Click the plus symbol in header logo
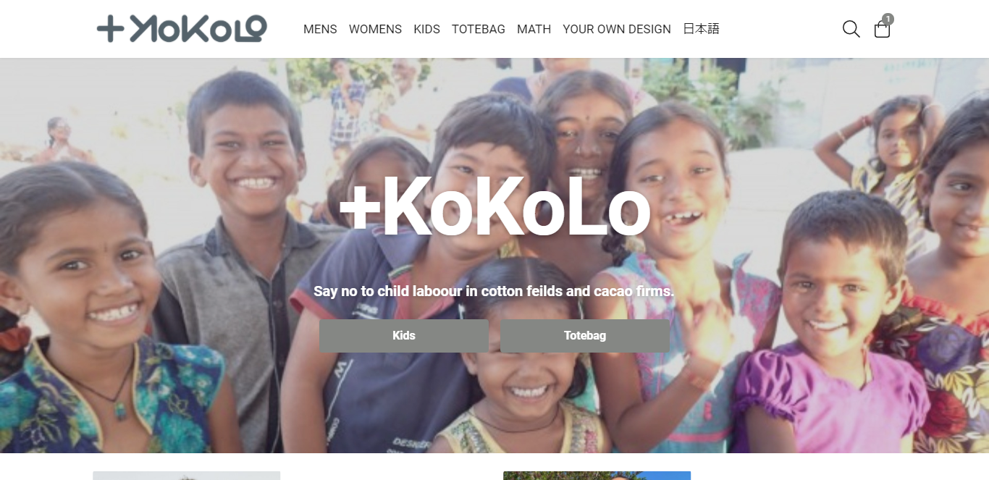Image resolution: width=989 pixels, height=480 pixels. click(x=111, y=29)
